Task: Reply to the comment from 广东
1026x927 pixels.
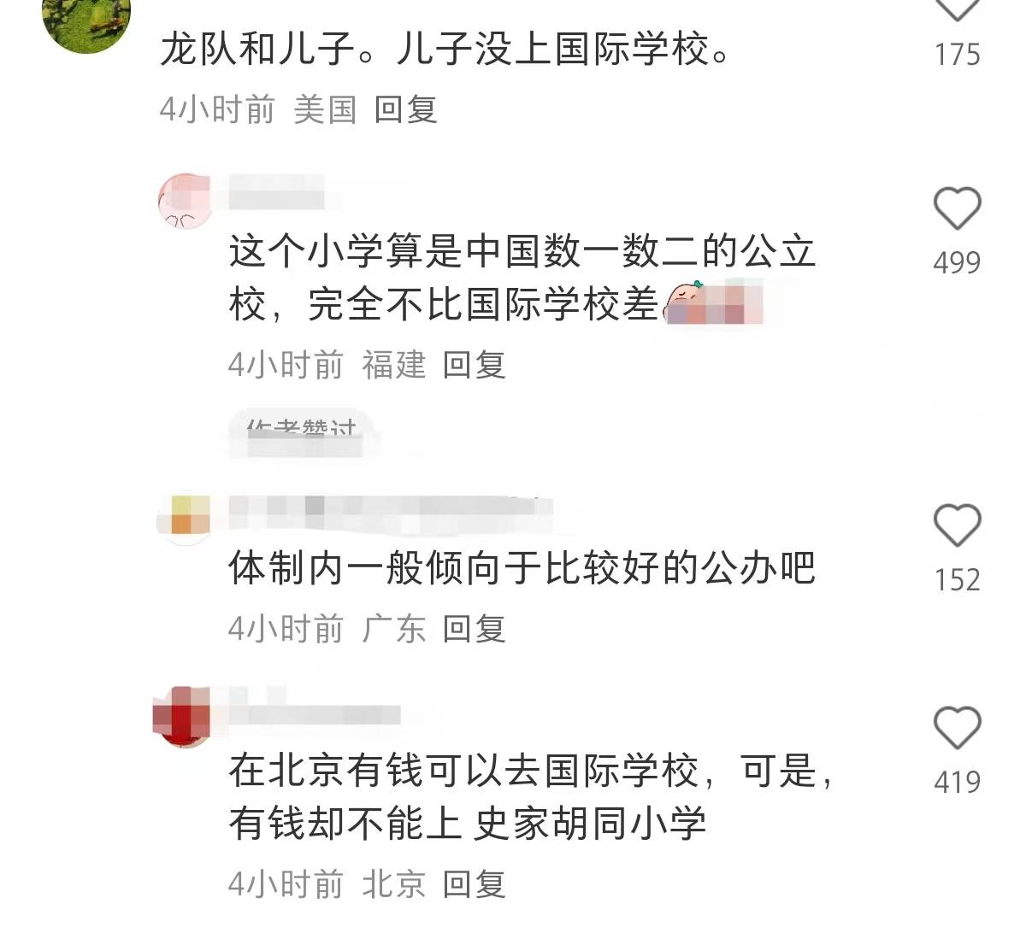Action: coord(474,629)
